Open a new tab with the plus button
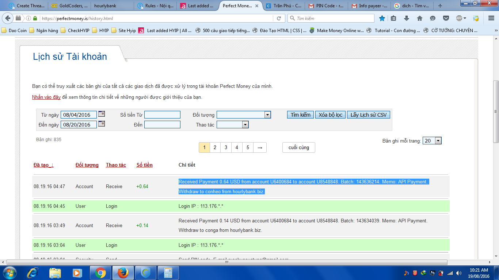This screenshot has height=280, width=499. coord(440,6)
